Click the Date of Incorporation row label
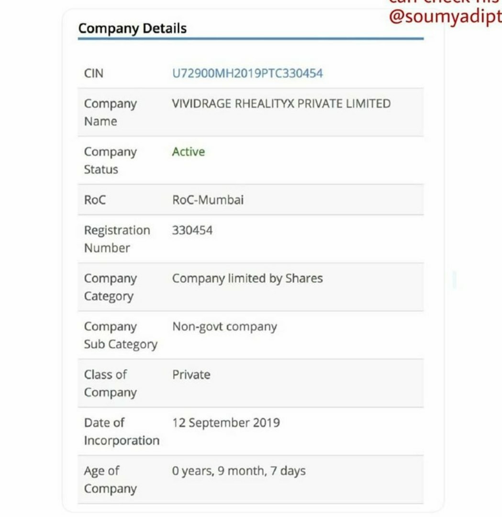Viewport: 502px width, 517px height. pos(122,432)
